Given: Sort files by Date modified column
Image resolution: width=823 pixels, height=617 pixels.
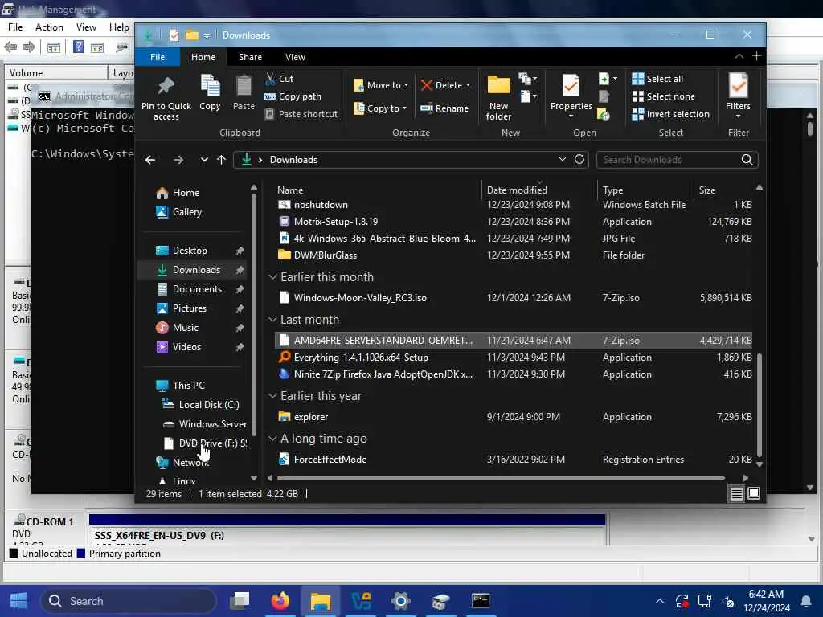Looking at the screenshot, I should 539,190.
